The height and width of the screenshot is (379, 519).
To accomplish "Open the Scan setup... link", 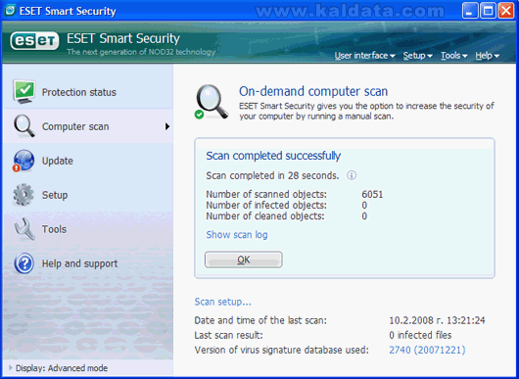I will [222, 302].
